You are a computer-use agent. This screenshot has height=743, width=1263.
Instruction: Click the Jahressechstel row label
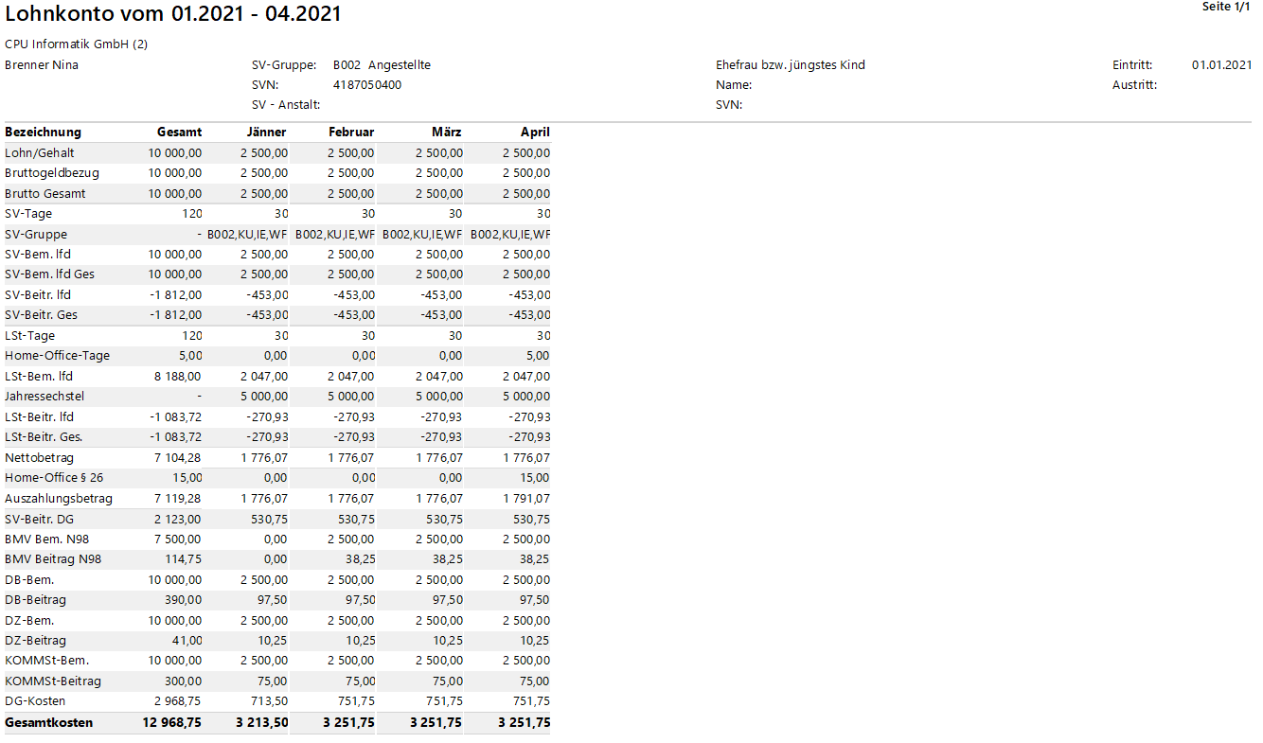[x=44, y=397]
